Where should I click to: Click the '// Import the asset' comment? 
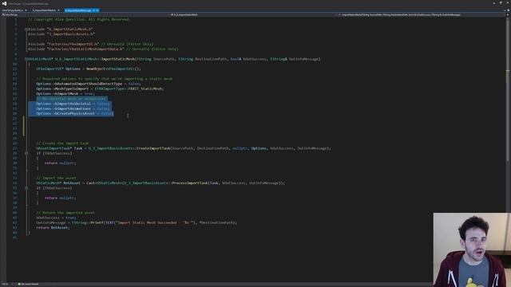coord(56,178)
